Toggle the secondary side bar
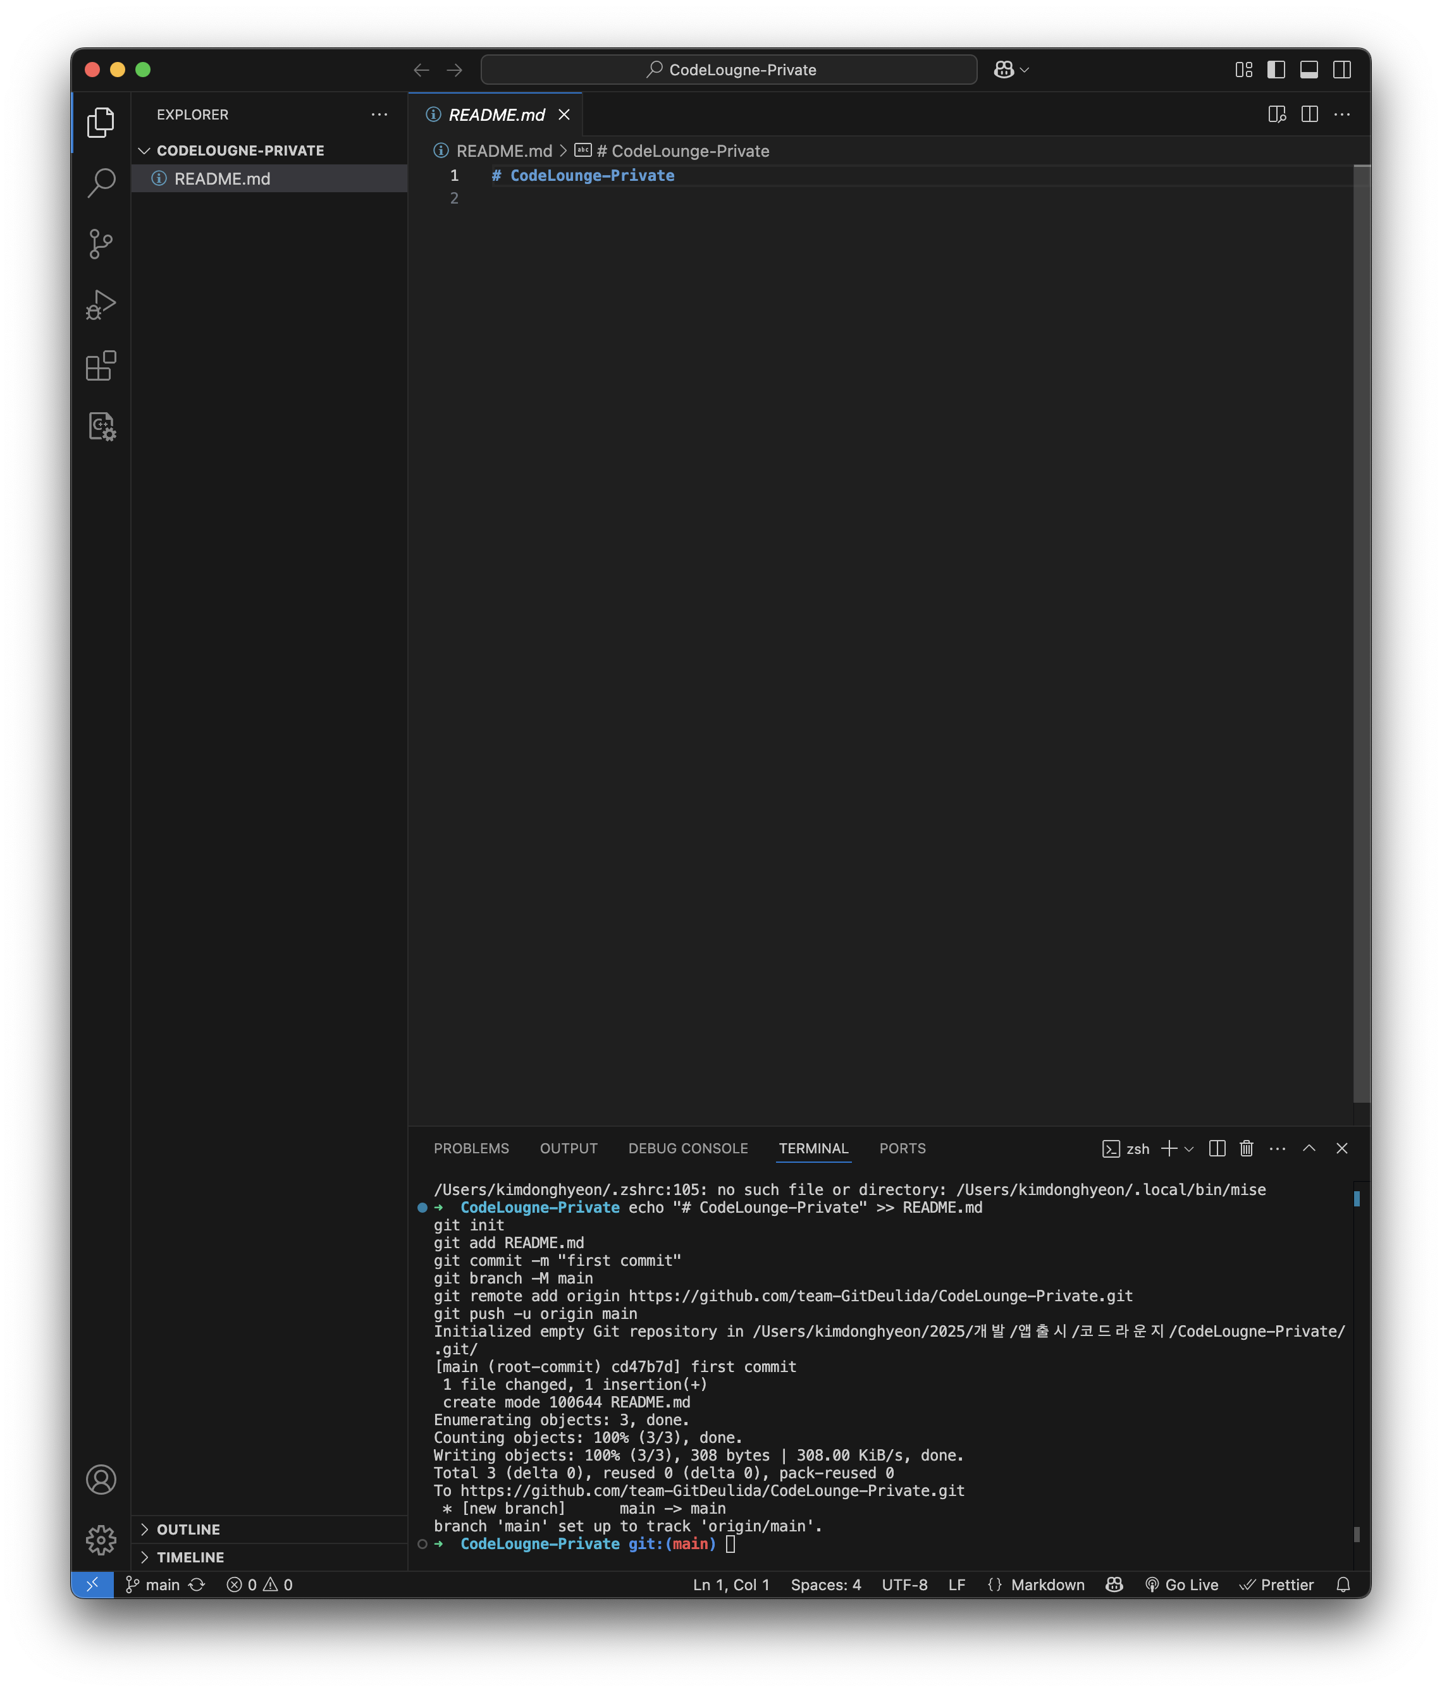Viewport: 1442px width, 1692px height. click(1341, 70)
